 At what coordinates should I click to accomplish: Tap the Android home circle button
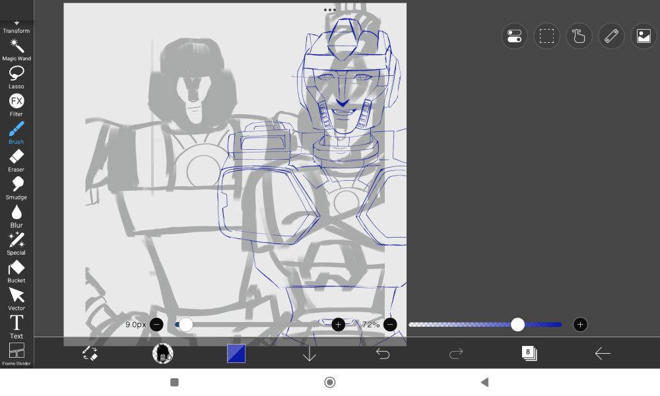pyautogui.click(x=330, y=382)
